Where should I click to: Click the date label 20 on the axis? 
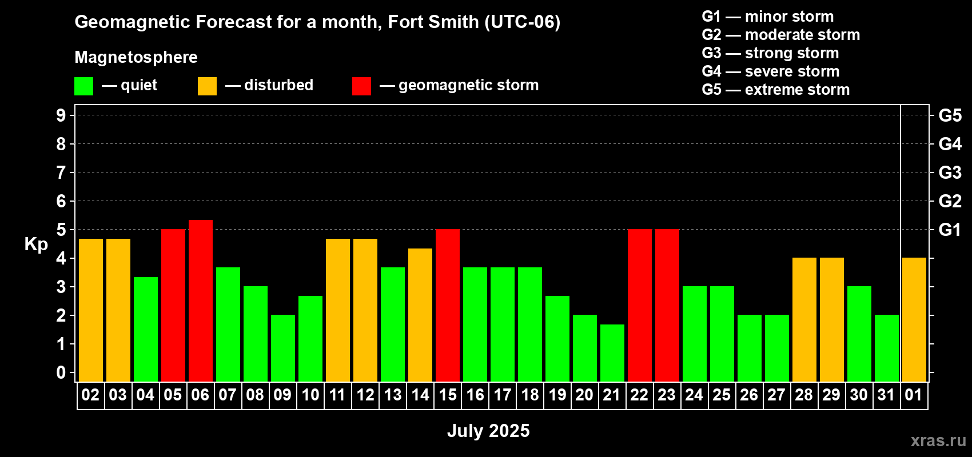(x=584, y=395)
